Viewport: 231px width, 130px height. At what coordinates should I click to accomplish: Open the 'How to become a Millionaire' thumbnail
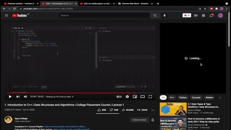tap(173, 123)
